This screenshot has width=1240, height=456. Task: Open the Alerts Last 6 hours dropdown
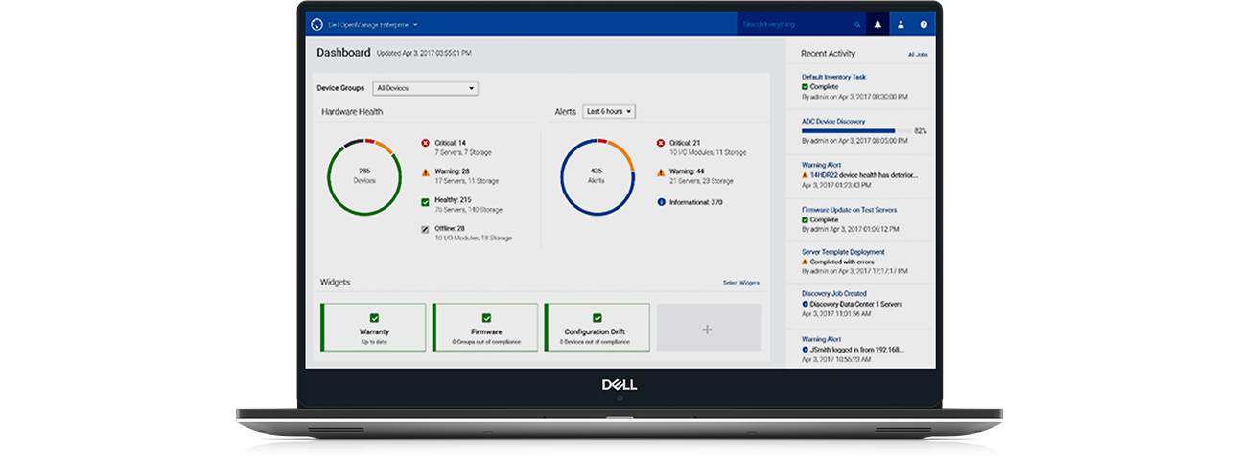point(609,112)
